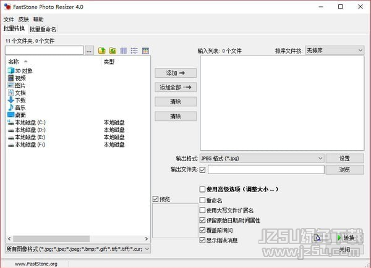Switch to 批量重命名 tab

point(43,29)
